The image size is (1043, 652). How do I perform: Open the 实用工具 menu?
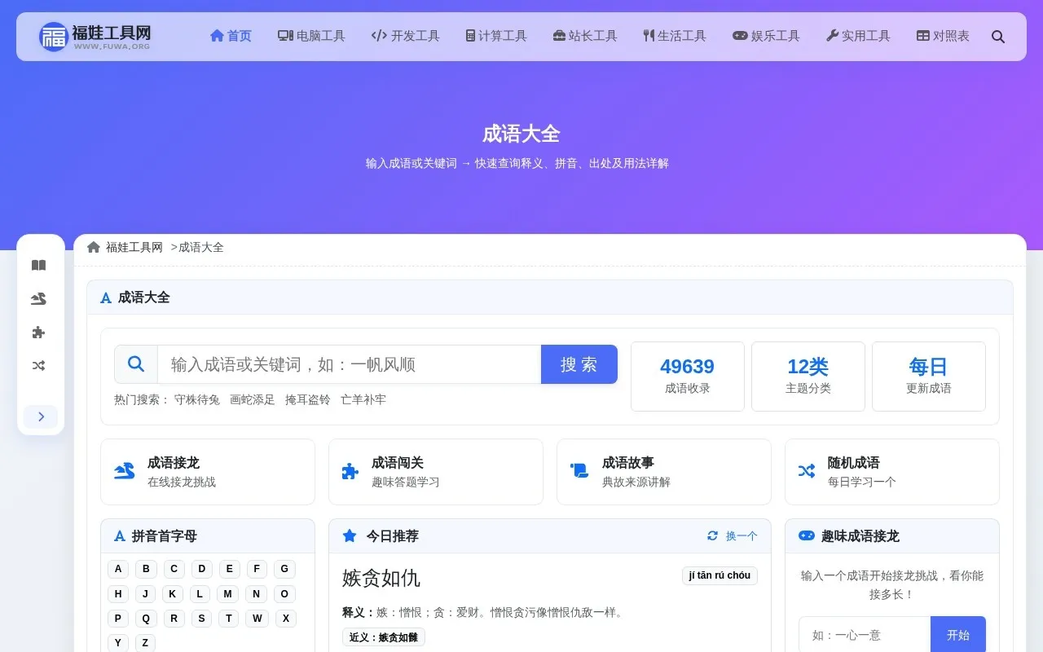tap(858, 36)
